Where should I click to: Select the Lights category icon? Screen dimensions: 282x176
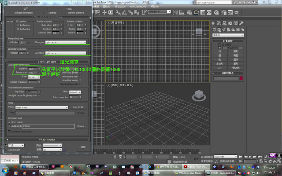tap(224, 29)
